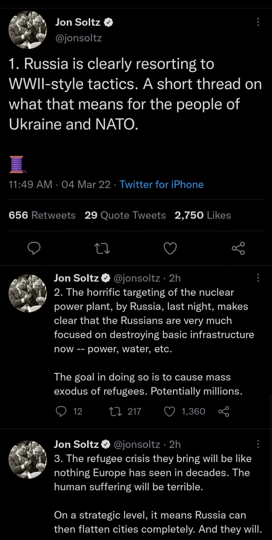Open more options menu on tweet 3
The image size is (272, 540).
pyautogui.click(x=258, y=444)
